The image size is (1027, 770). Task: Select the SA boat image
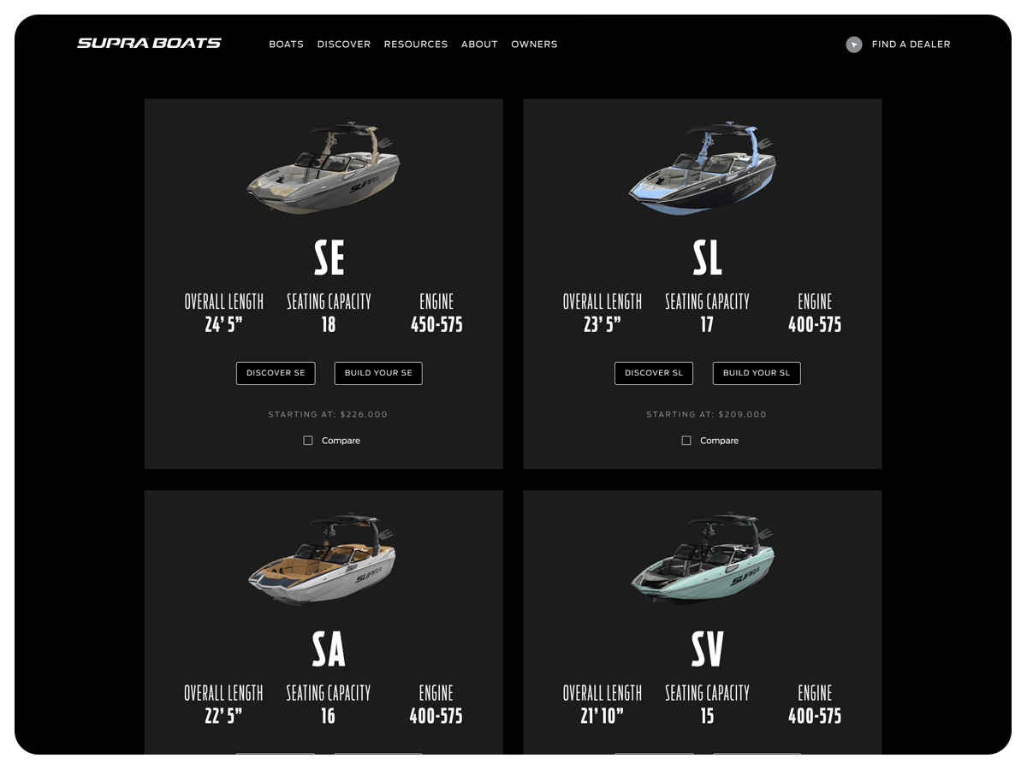point(323,560)
